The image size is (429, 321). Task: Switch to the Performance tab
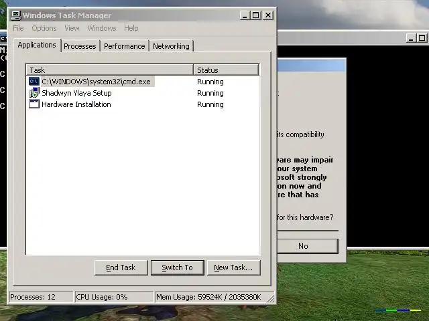125,46
